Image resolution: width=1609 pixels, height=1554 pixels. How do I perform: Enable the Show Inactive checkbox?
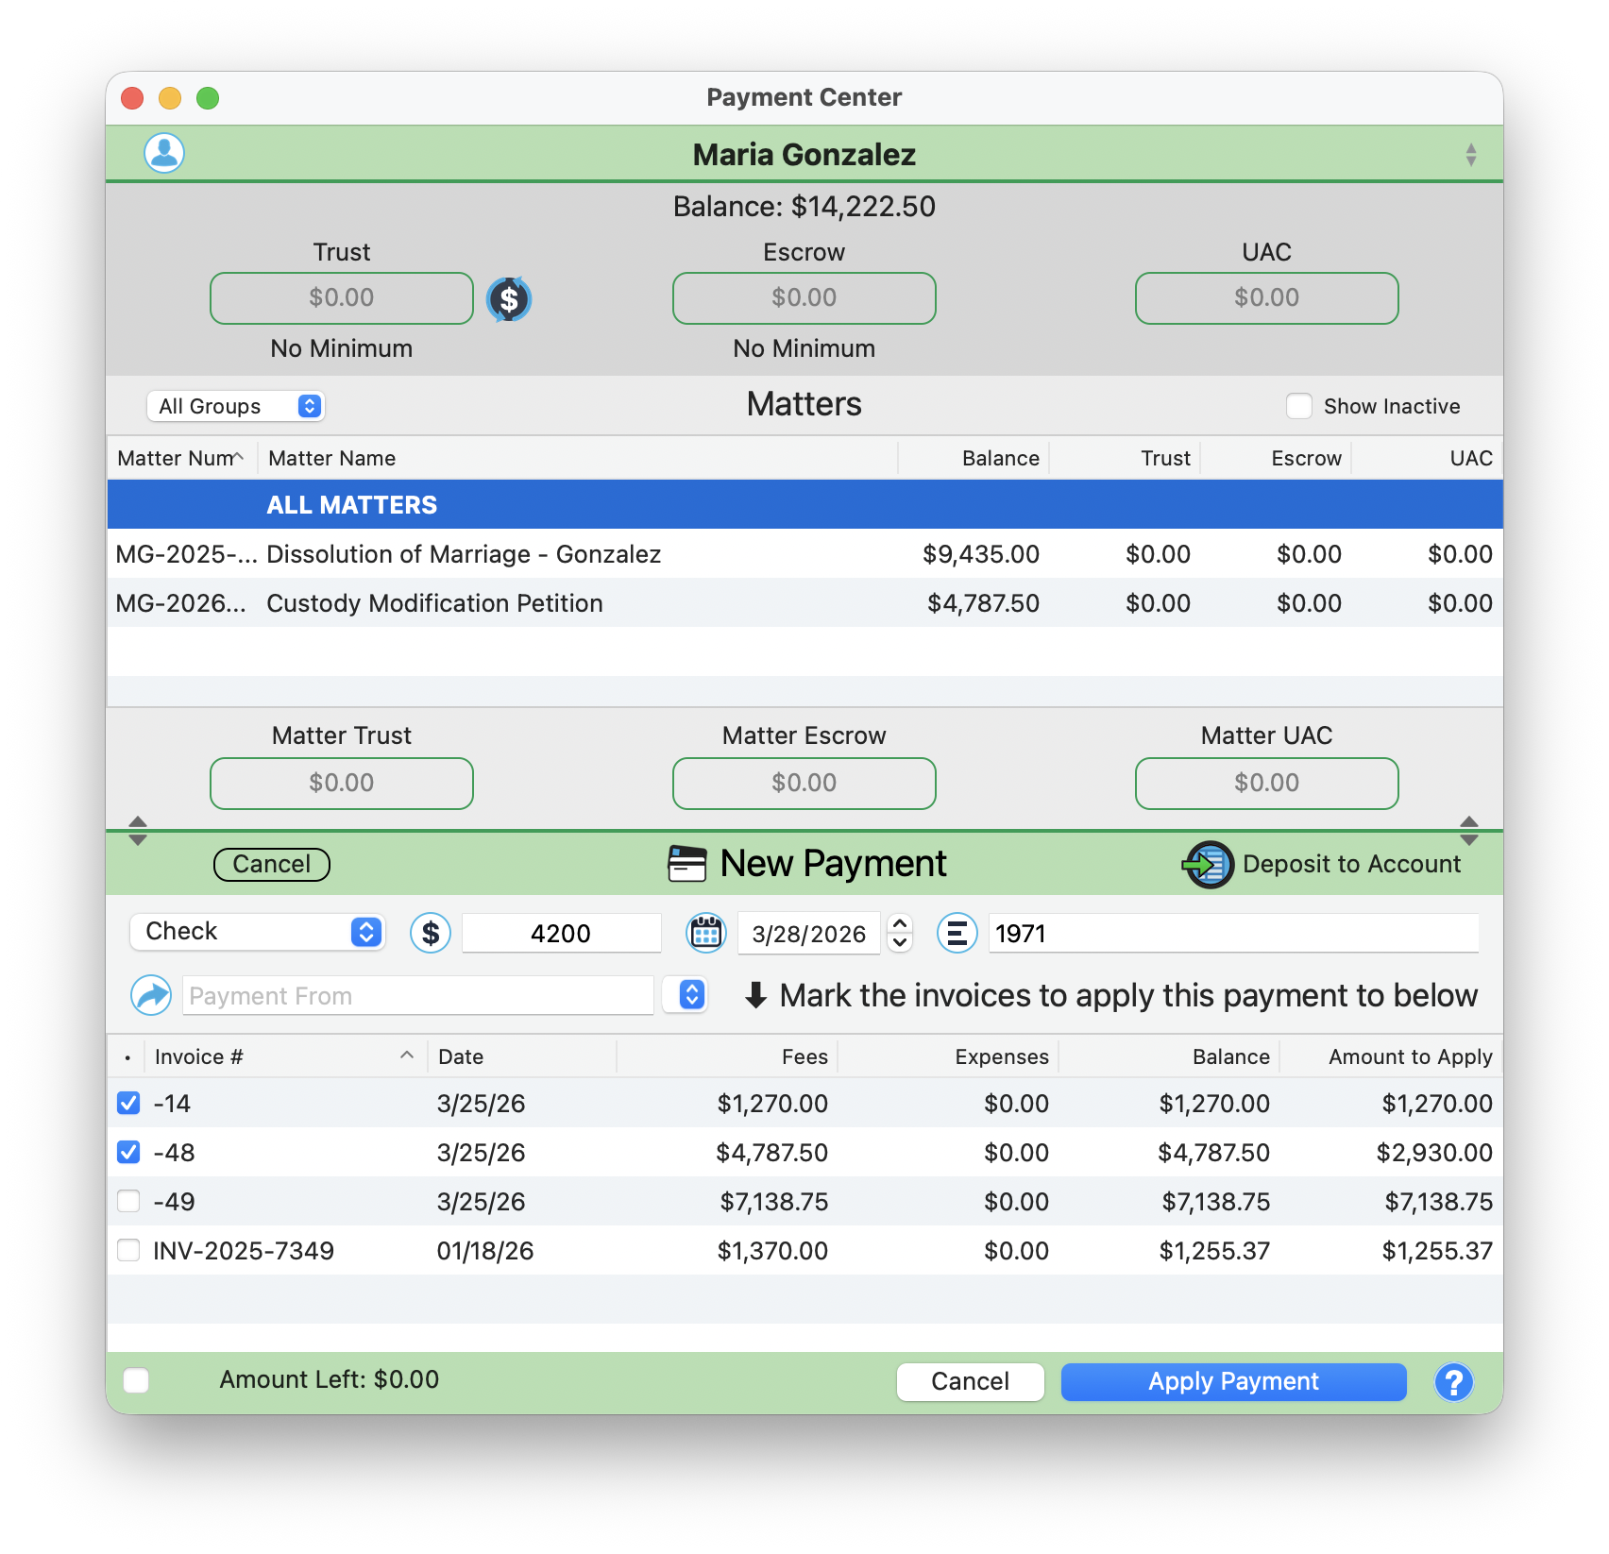[x=1299, y=405]
